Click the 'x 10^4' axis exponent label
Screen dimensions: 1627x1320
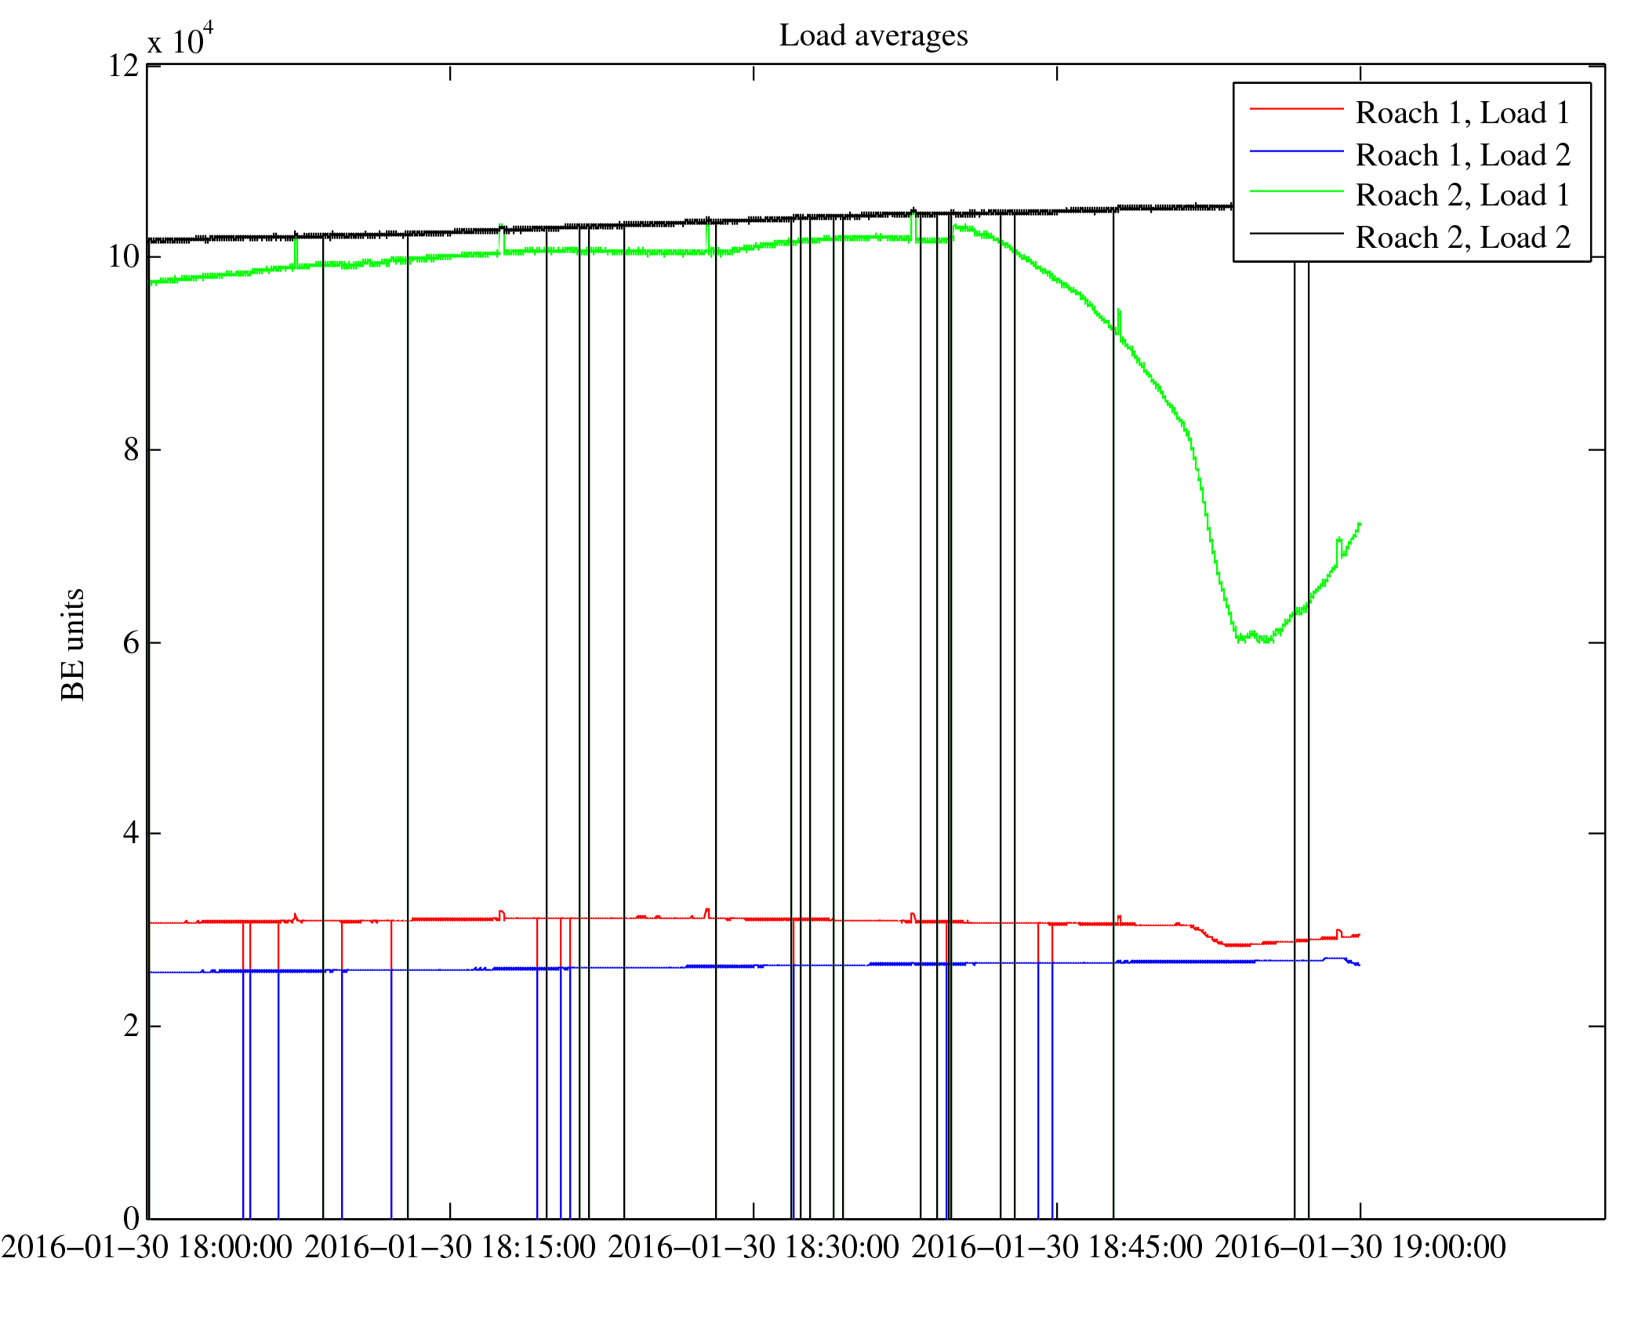coord(180,39)
